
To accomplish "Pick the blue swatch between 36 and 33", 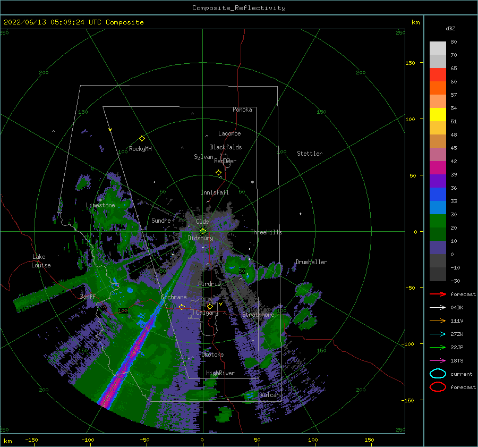I will coord(438,194).
